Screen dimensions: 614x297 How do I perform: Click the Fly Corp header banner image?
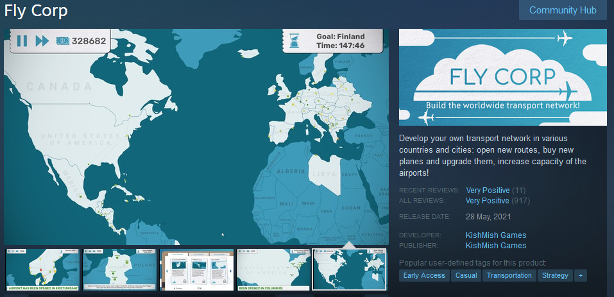pos(503,77)
